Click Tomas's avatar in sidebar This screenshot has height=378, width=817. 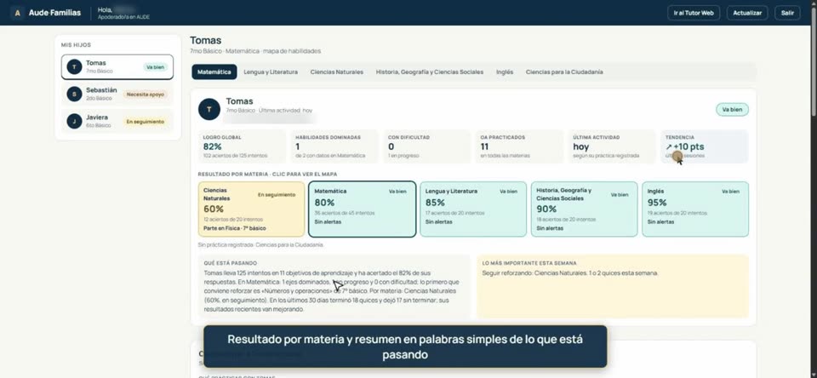pyautogui.click(x=75, y=66)
